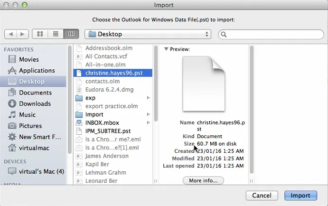Viewport: 328px width, 206px height.
Task: Open the Desktop location dropdown
Action: click(148, 34)
